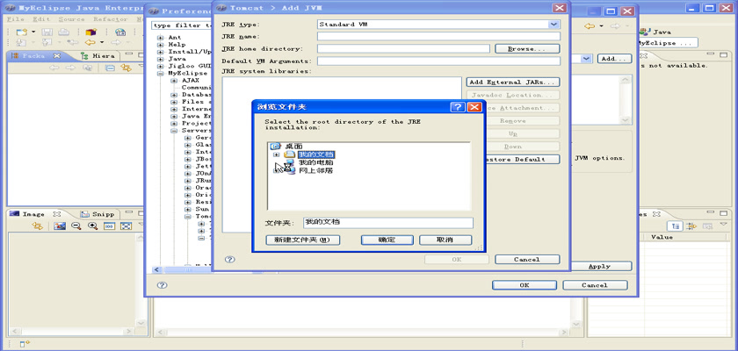Click the Browse... button
Image resolution: width=738 pixels, height=351 pixels.
coord(527,49)
